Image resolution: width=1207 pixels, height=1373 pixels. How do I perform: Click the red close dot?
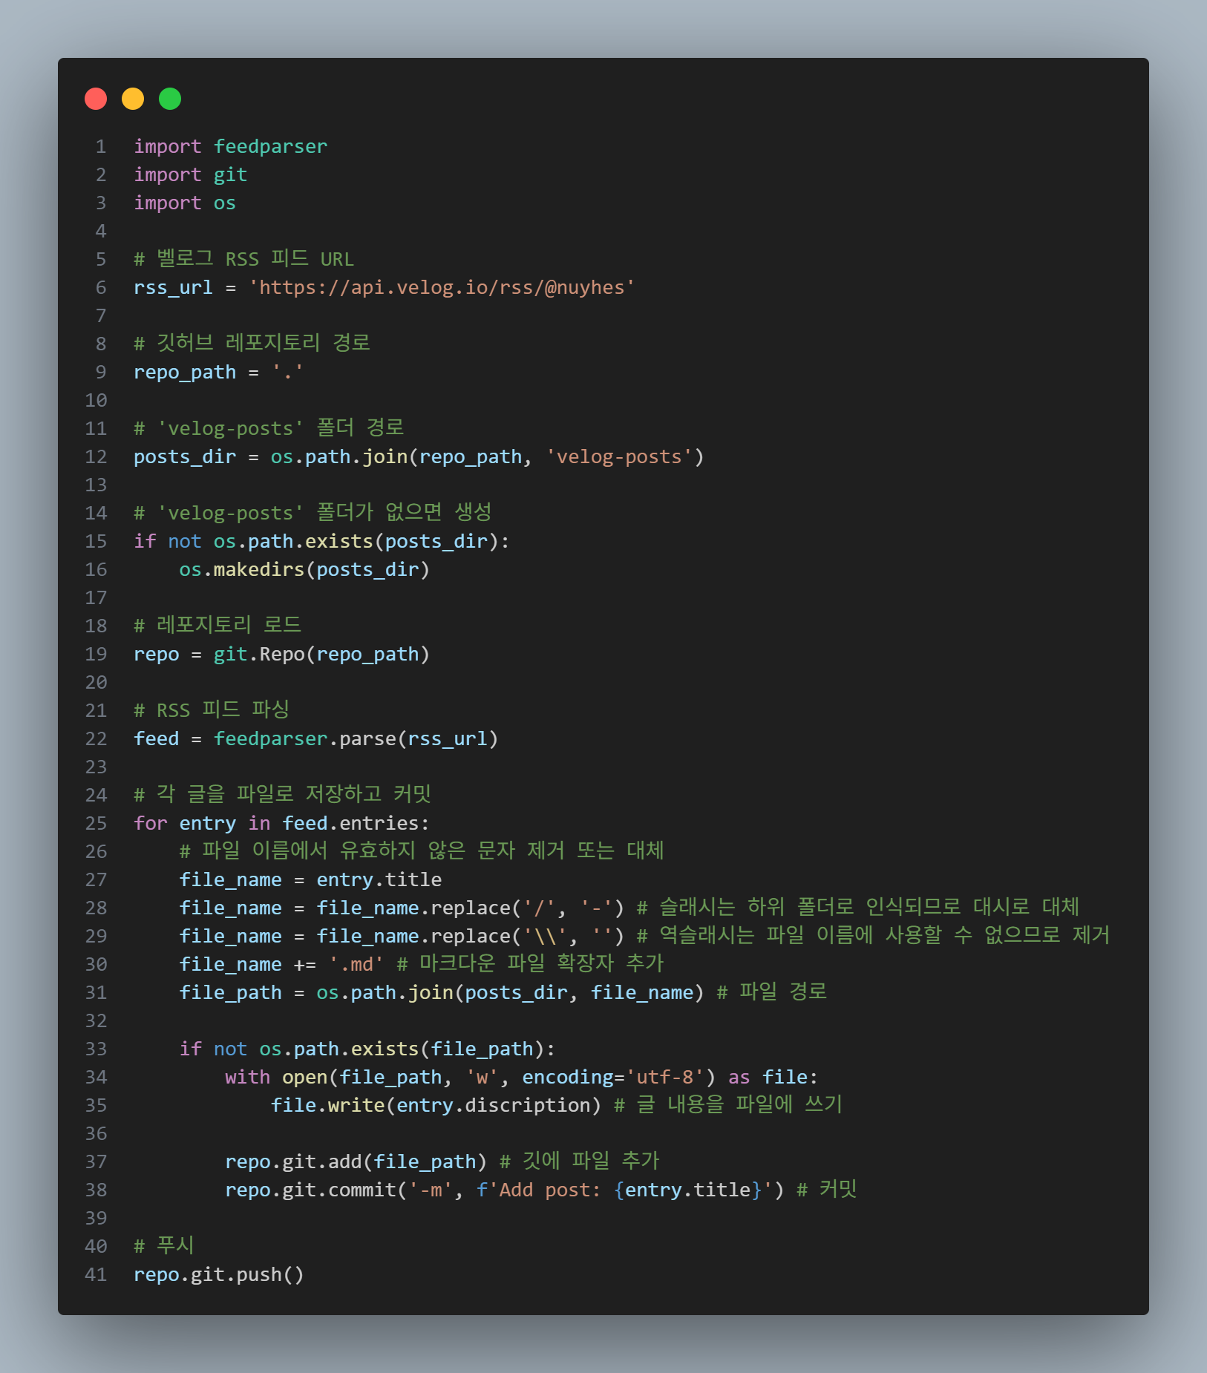[x=96, y=99]
